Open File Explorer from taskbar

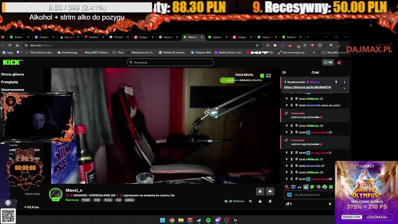click(x=181, y=220)
